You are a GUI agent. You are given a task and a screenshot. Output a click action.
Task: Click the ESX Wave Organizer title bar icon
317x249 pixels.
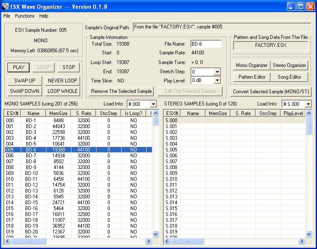pyautogui.click(x=5, y=7)
